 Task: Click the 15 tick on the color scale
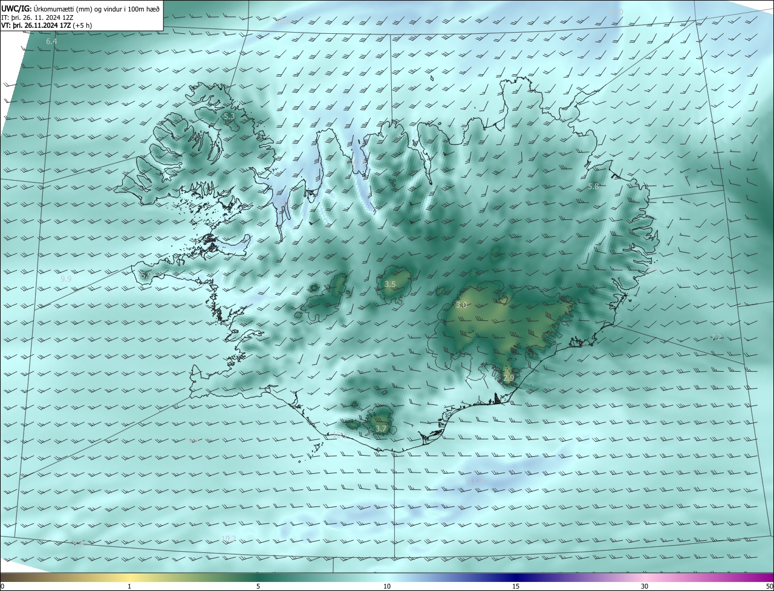516,586
